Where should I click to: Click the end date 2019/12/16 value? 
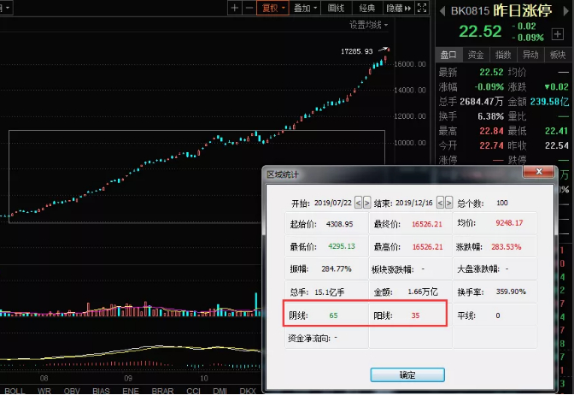point(414,203)
